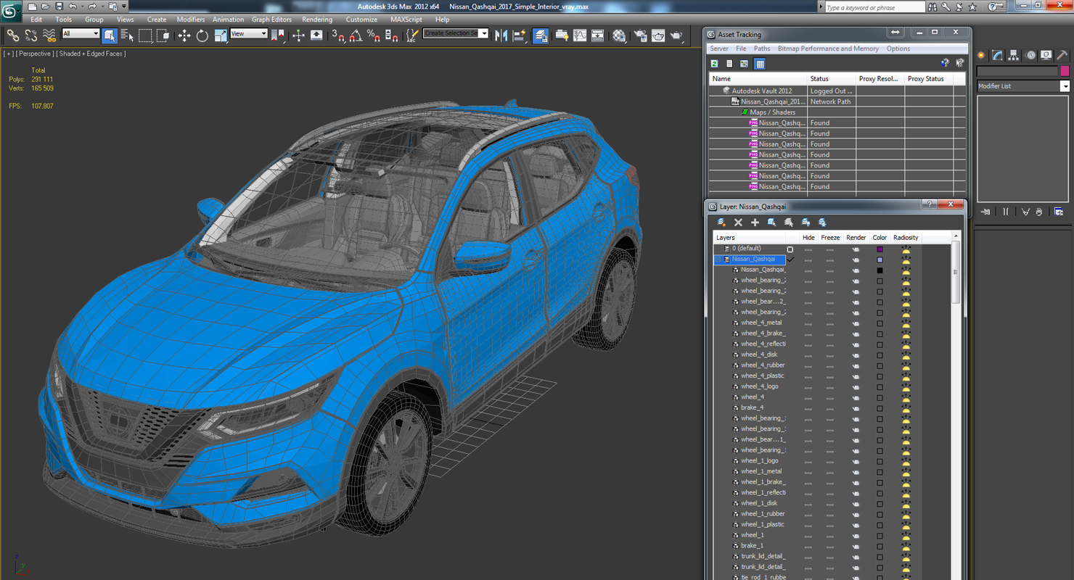Activate the Select Object tool
Image resolution: width=1074 pixels, height=580 pixels.
(110, 35)
